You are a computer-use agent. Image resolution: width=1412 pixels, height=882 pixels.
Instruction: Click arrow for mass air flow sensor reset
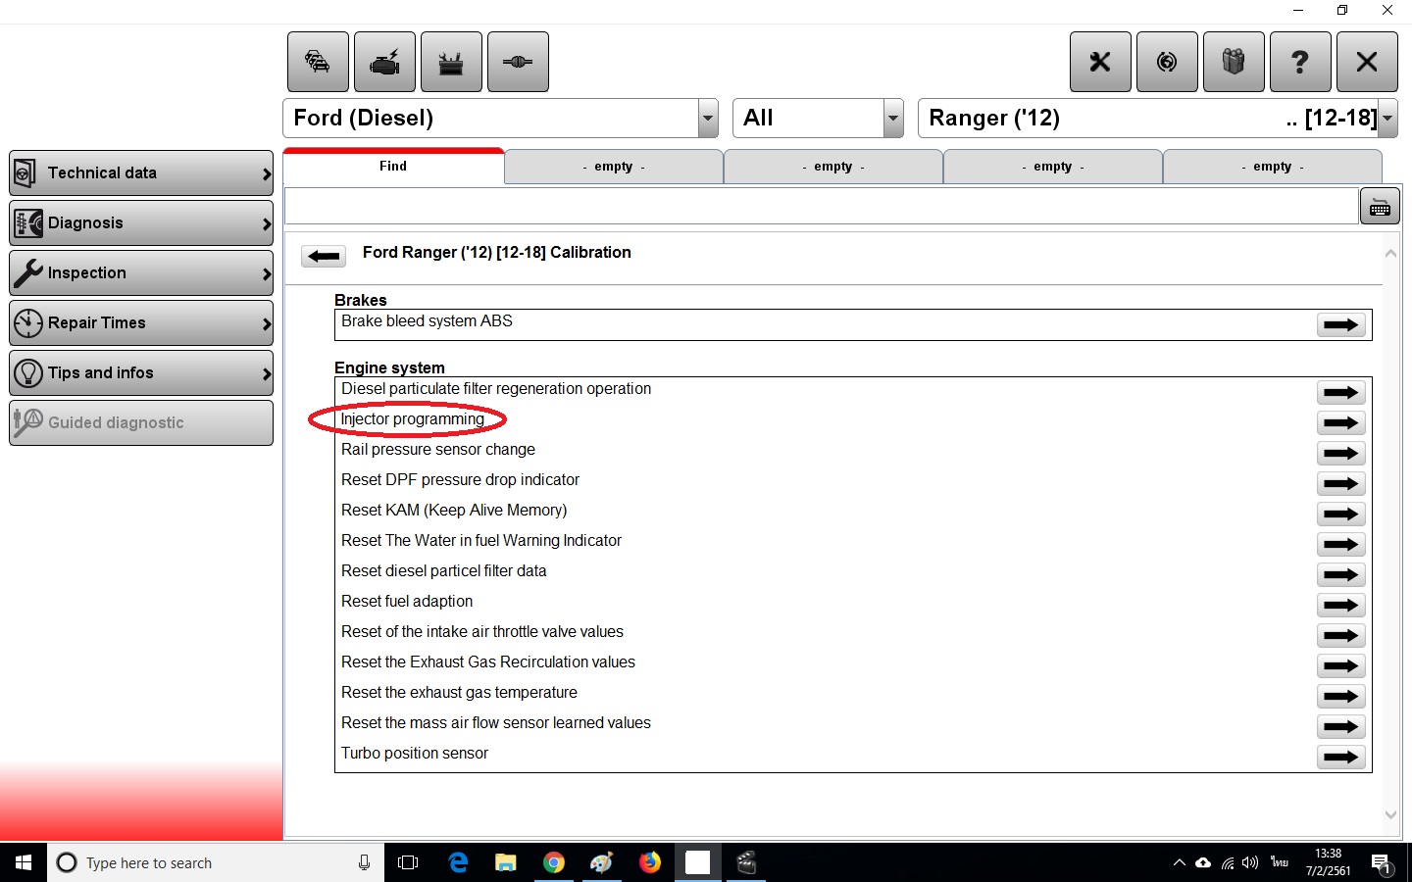[x=1341, y=727]
